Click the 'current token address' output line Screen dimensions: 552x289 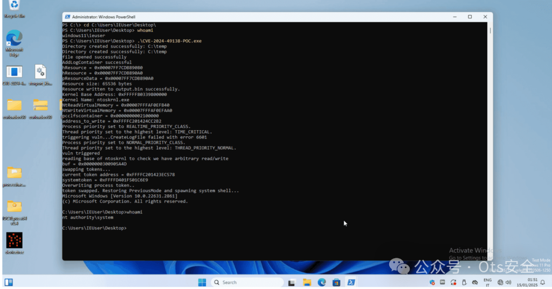coord(119,175)
